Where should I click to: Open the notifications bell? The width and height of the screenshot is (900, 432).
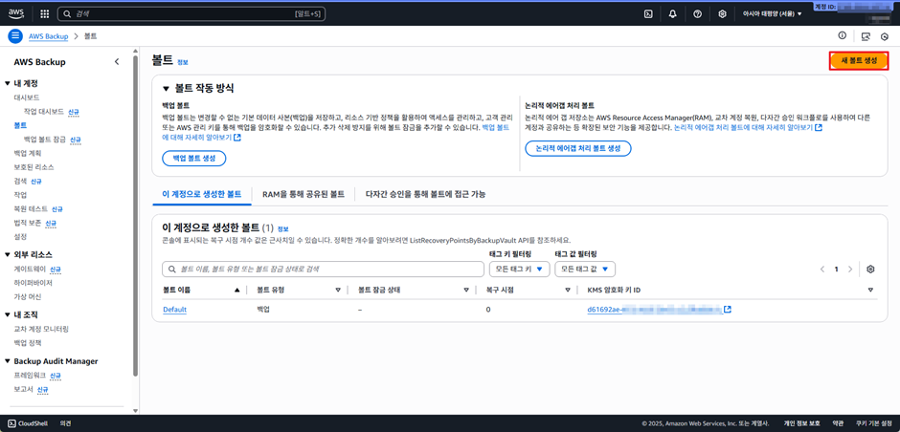pyautogui.click(x=672, y=14)
